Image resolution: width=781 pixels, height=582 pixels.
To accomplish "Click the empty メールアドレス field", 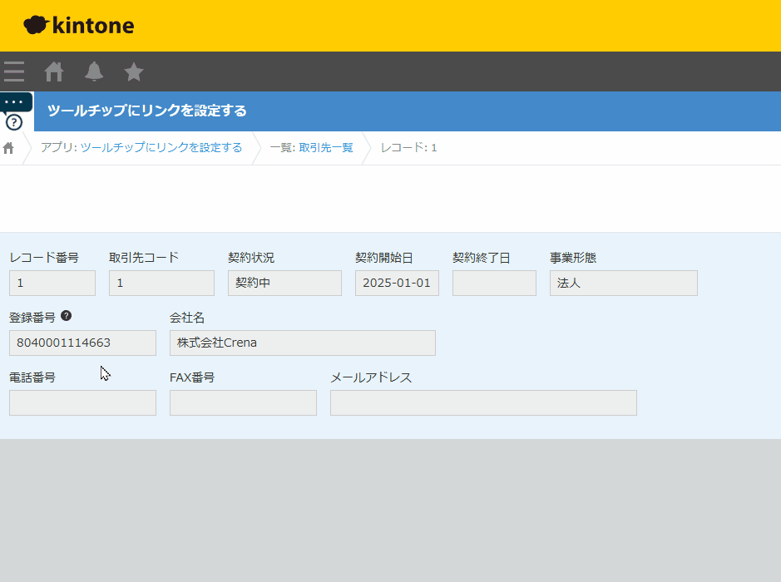I will pyautogui.click(x=483, y=402).
